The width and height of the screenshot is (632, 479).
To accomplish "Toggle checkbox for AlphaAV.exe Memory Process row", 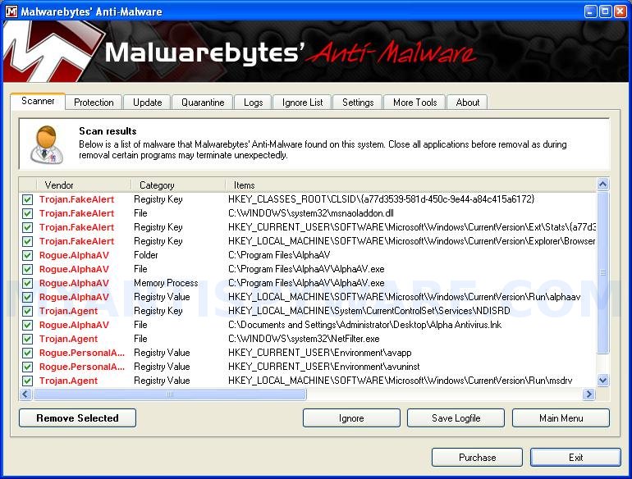I will pyautogui.click(x=27, y=283).
